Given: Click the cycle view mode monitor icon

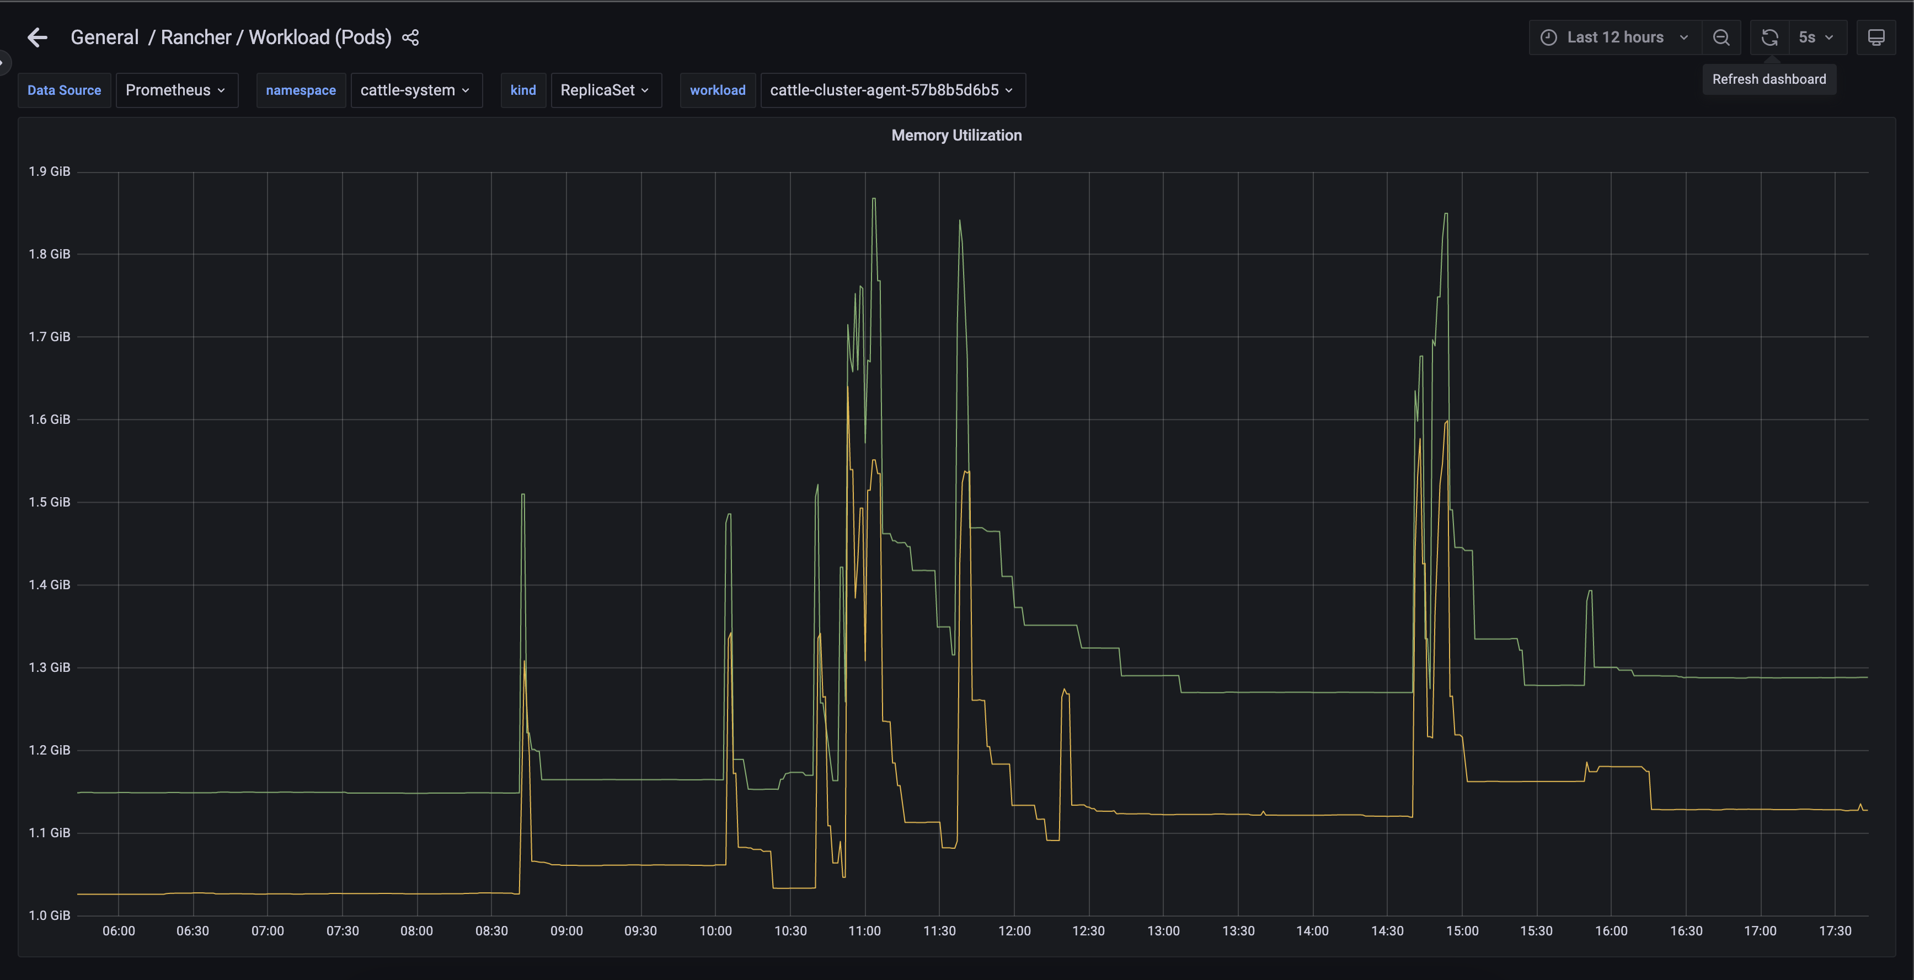Looking at the screenshot, I should [x=1875, y=37].
